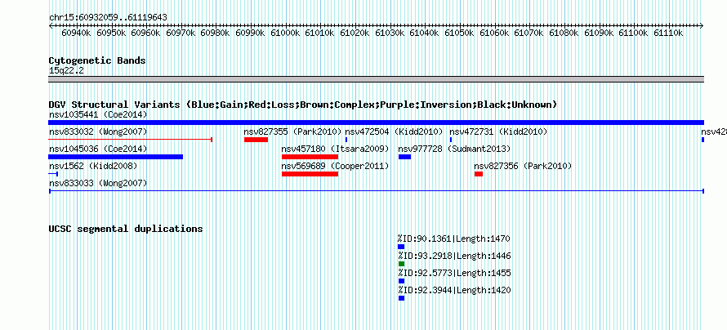Click the nsv827356 (Park2010) label
The height and width of the screenshot is (330, 727).
(523, 166)
